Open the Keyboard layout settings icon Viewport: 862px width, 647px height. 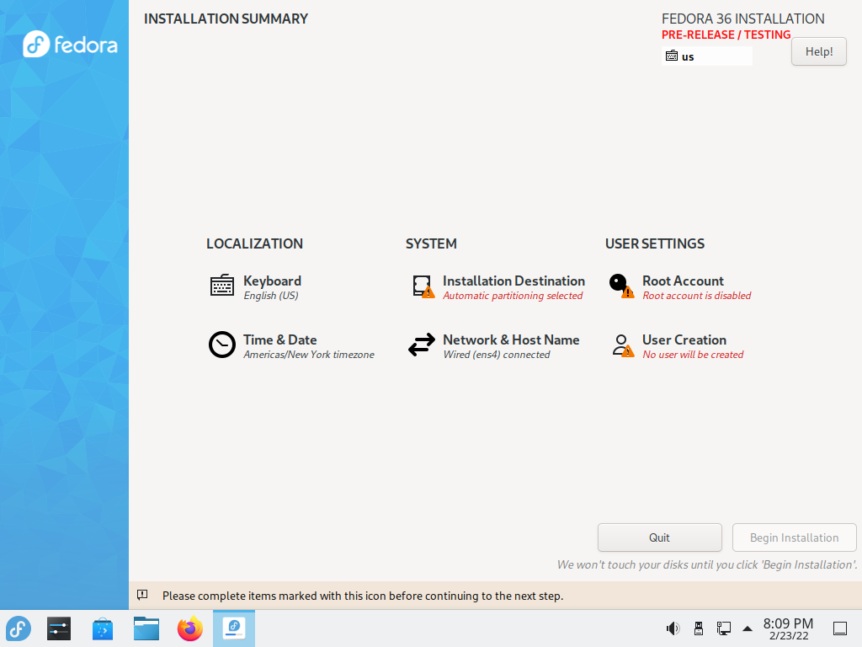tap(222, 286)
